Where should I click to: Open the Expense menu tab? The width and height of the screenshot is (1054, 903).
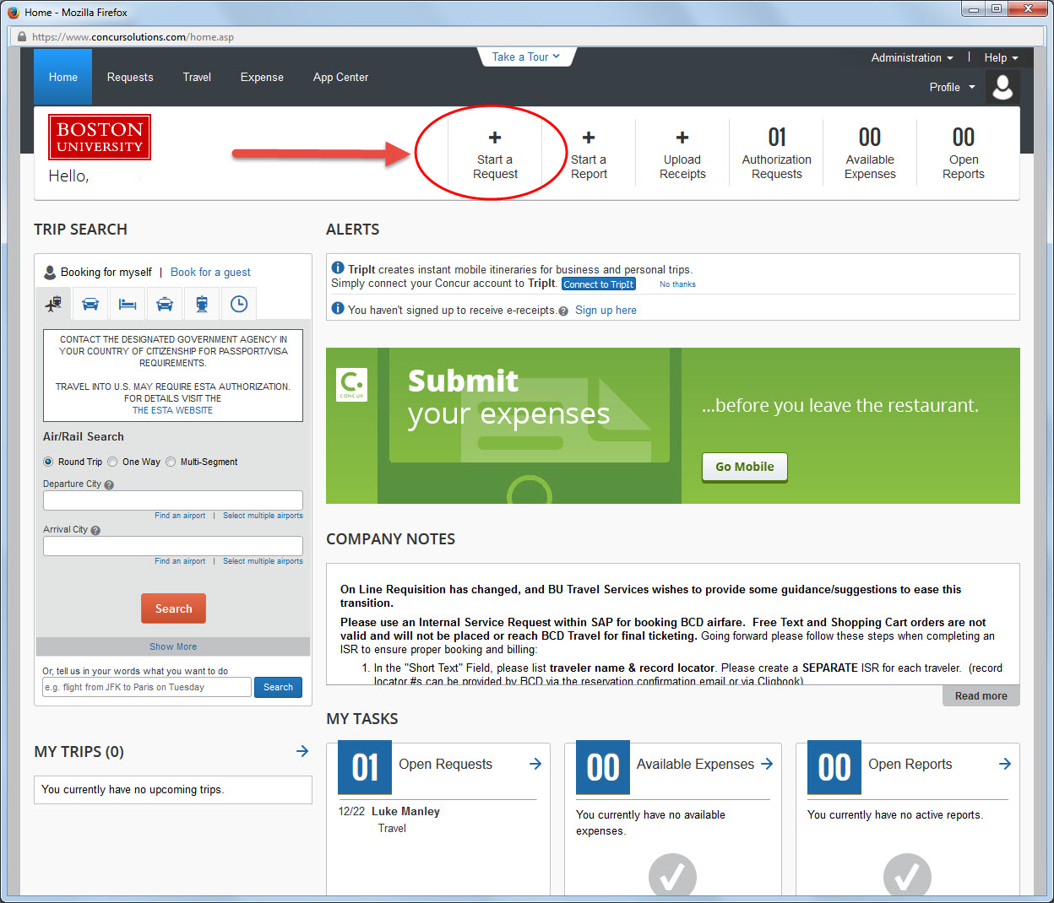tap(262, 77)
